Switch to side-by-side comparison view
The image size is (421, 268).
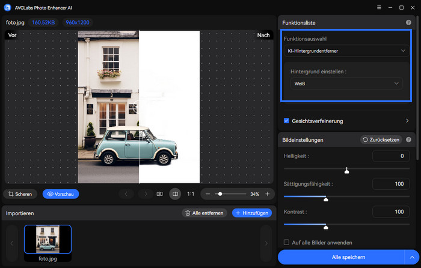point(159,194)
